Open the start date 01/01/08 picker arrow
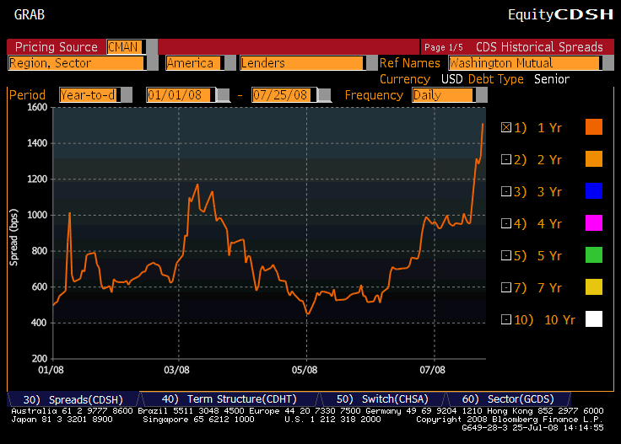Viewport: 621px width, 444px height. (x=223, y=95)
